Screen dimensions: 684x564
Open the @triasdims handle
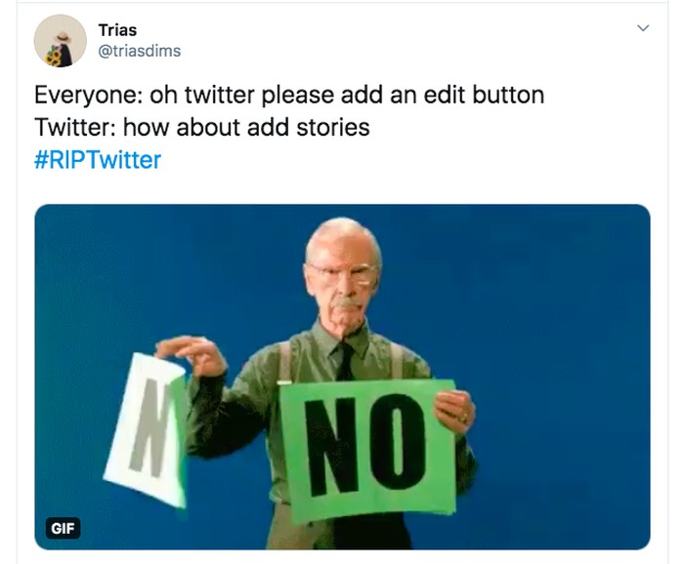coord(140,51)
